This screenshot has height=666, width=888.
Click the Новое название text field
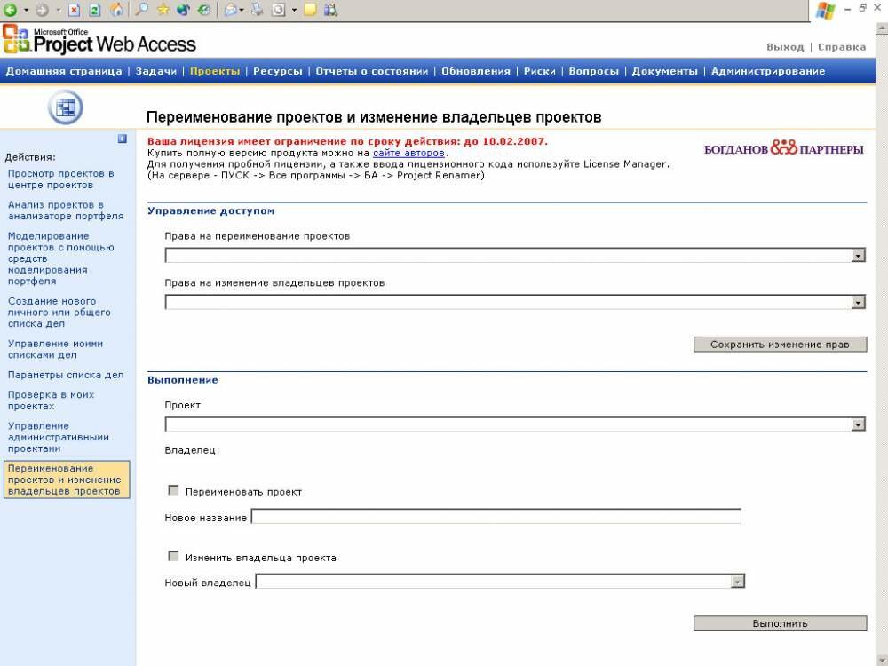[496, 517]
